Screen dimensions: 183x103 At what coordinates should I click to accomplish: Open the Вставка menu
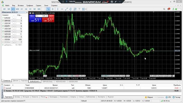coord(21,5)
